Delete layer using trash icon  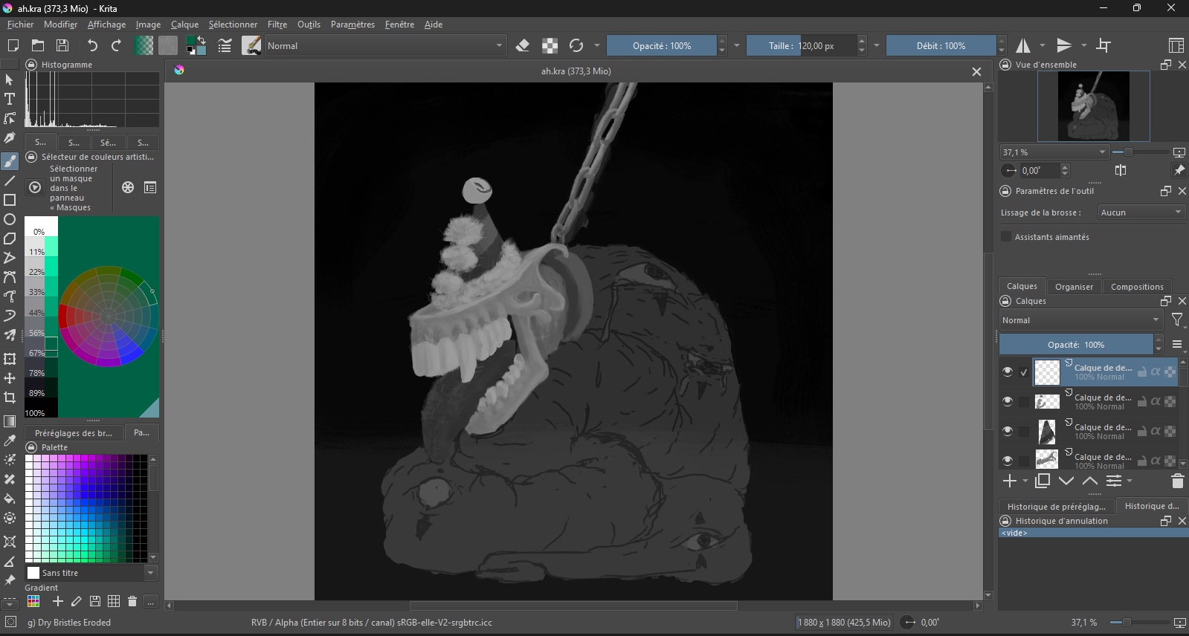click(1177, 481)
